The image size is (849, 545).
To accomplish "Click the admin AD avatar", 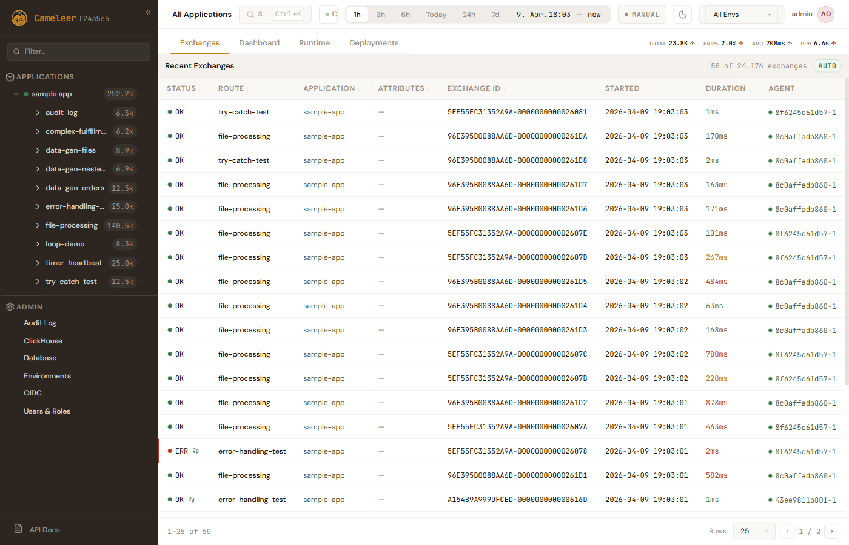I will [825, 15].
